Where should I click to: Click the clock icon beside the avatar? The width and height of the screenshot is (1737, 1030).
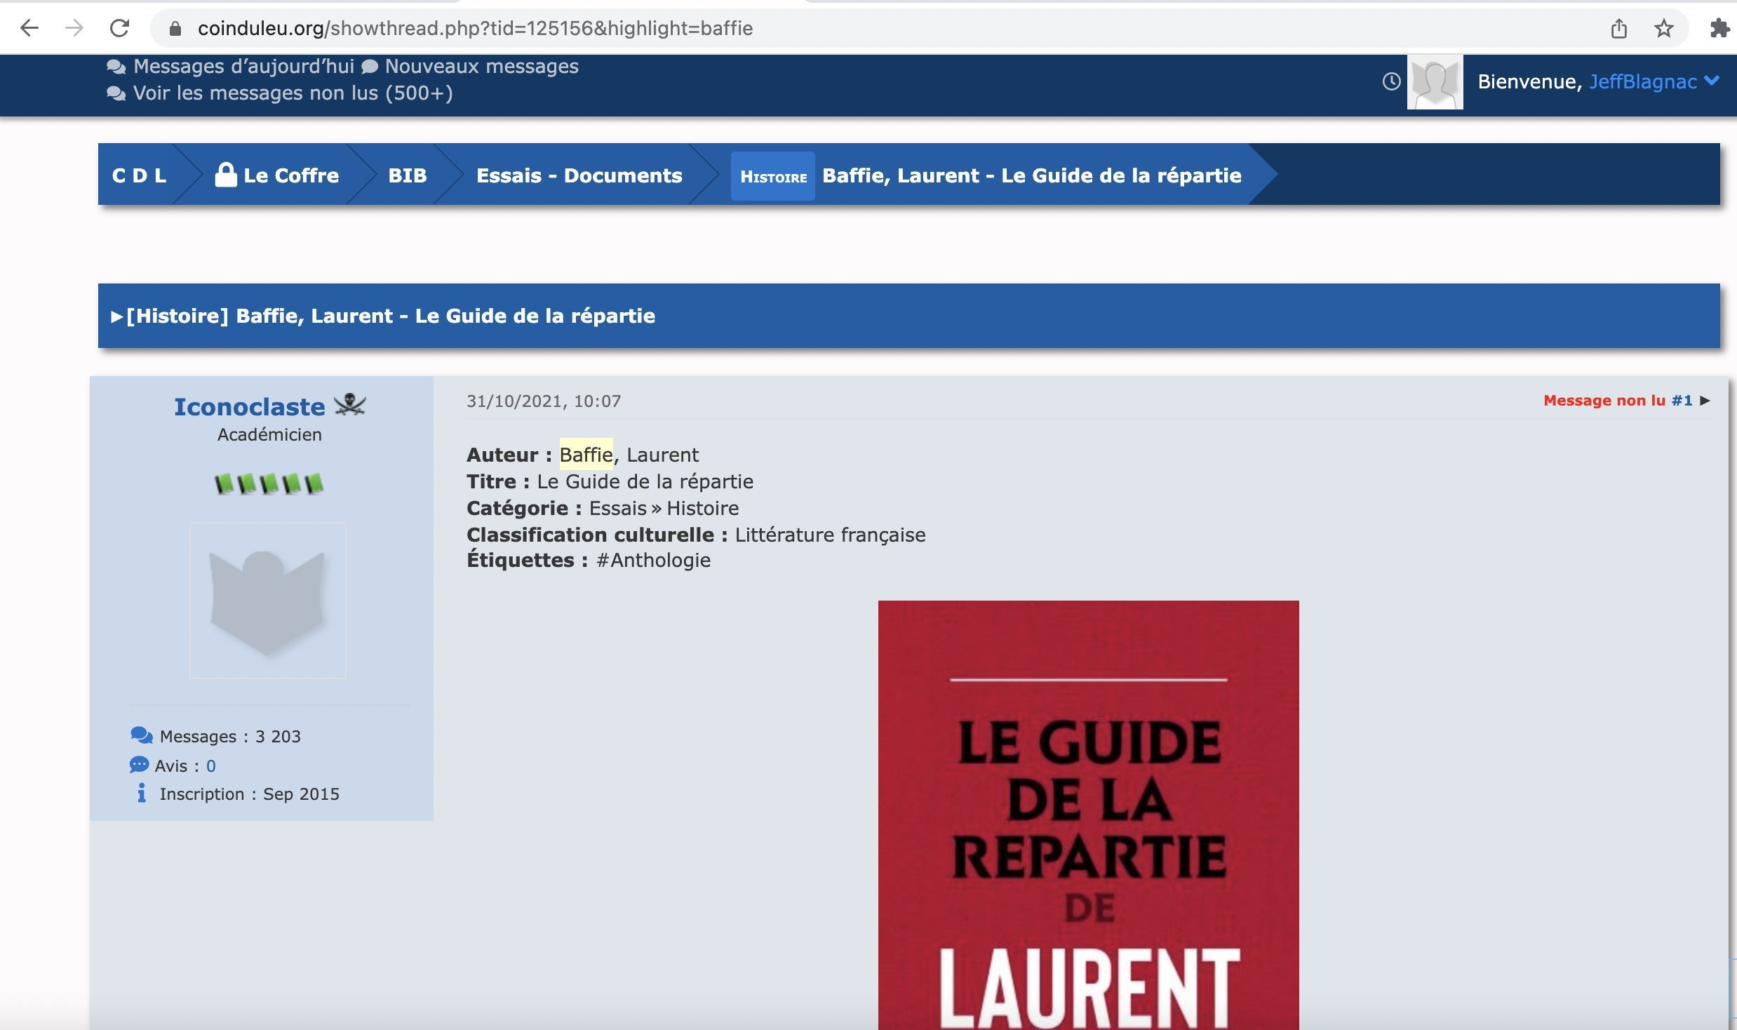(1391, 81)
